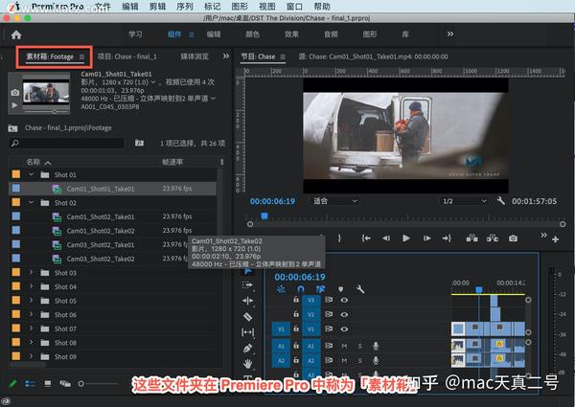Play the Chase sequence in Program monitor
The height and width of the screenshot is (407, 575).
406,238
